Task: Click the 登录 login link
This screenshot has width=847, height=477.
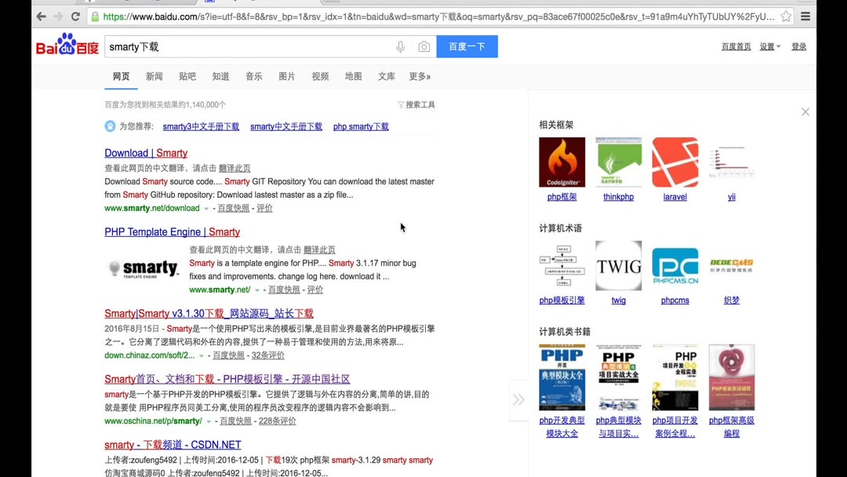Action: point(798,46)
